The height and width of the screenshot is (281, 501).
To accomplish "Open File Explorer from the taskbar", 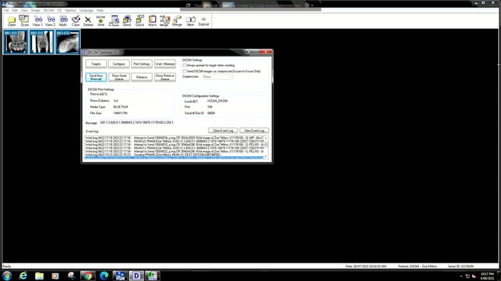I will click(x=39, y=276).
